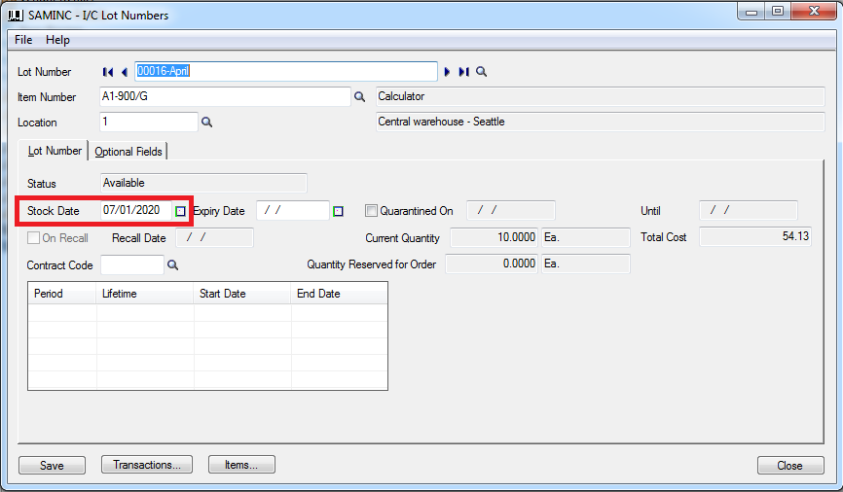
Task: Go to last lot number record
Action: click(464, 71)
